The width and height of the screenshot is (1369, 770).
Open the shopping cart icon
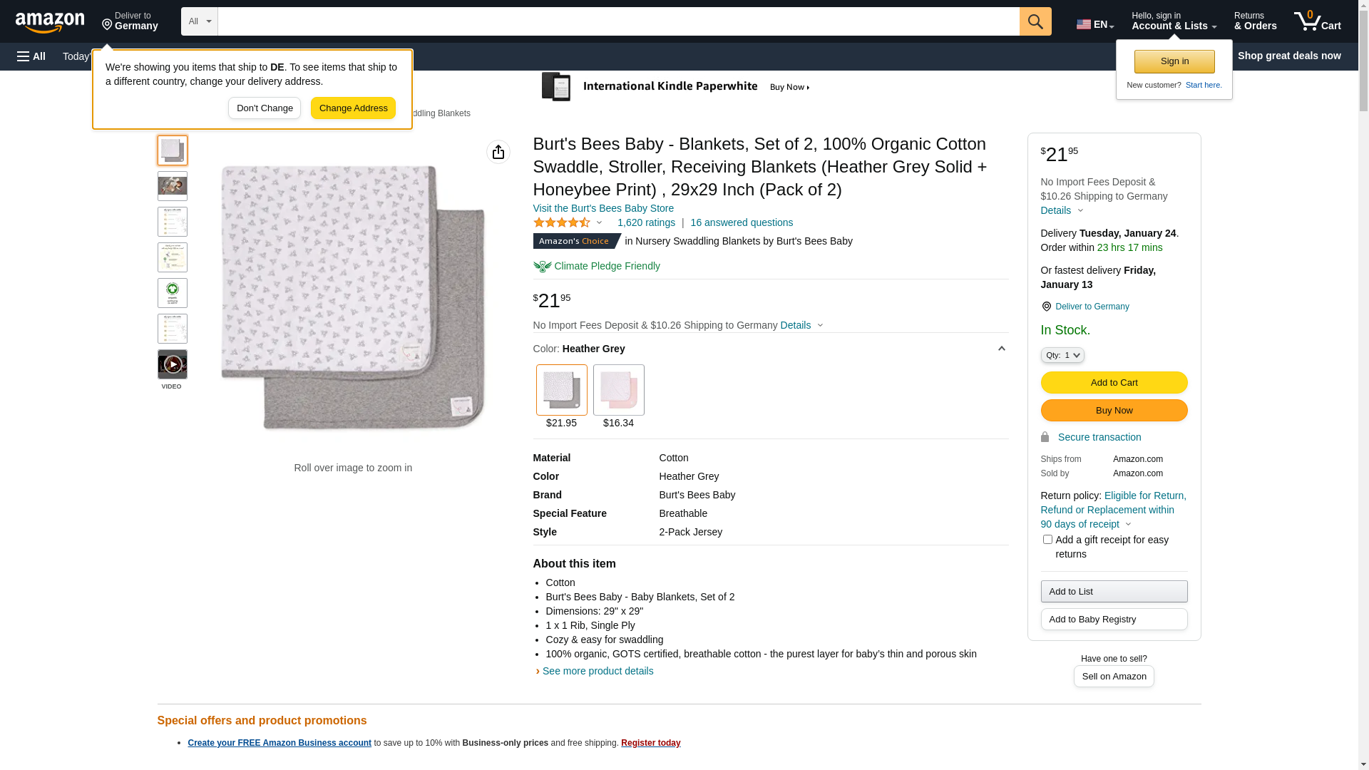[x=1318, y=21]
